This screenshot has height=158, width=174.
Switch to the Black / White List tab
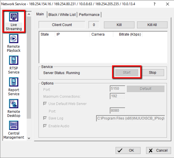tap(62, 15)
